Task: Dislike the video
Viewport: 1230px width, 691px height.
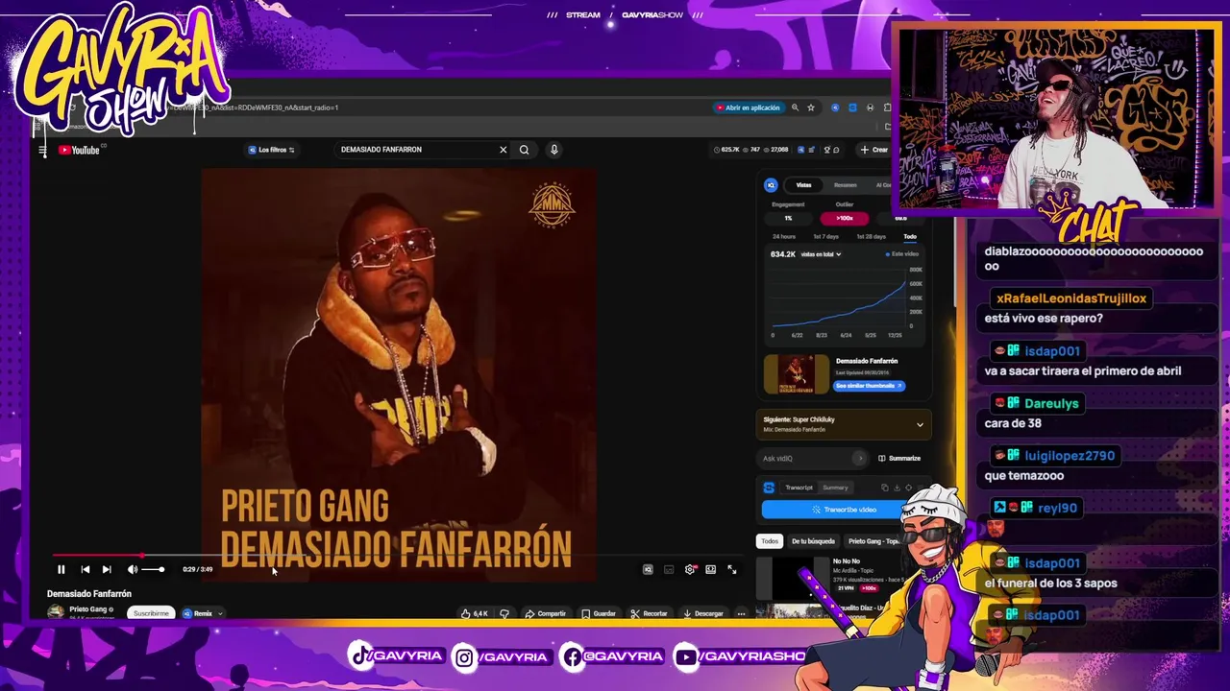Action: [x=504, y=613]
